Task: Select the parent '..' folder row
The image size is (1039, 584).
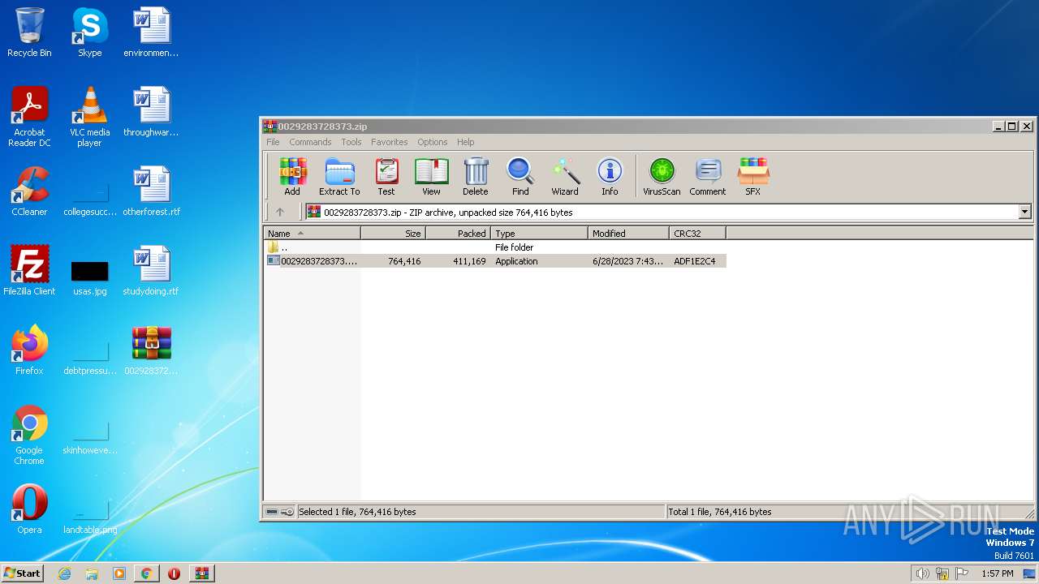Action: 495,247
